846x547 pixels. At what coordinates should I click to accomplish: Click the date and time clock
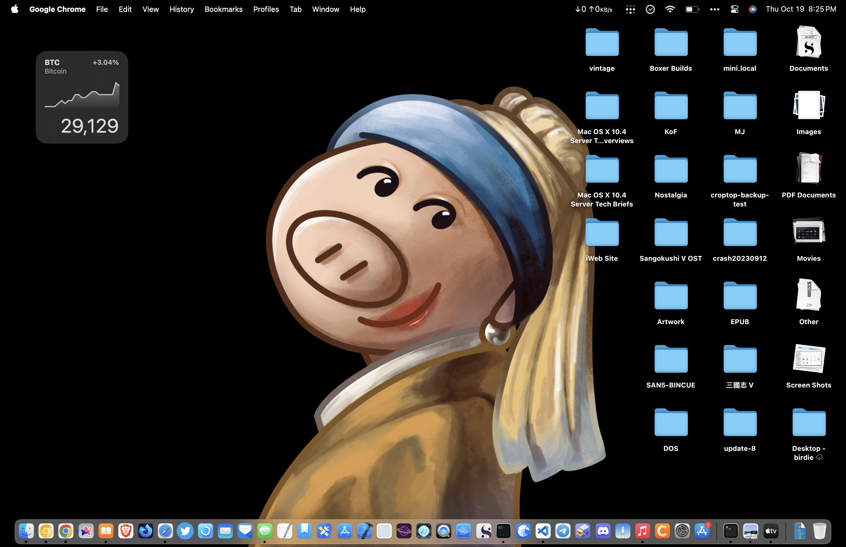[x=800, y=9]
